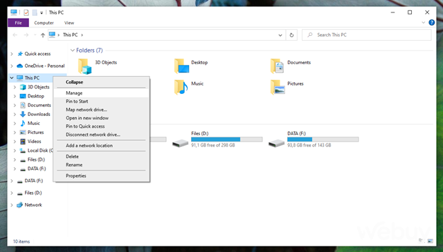Choose Pin to Start in the context menu
443x252 pixels.
point(102,101)
